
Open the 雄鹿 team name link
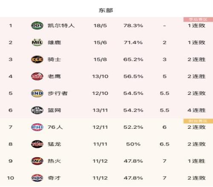(x=54, y=42)
